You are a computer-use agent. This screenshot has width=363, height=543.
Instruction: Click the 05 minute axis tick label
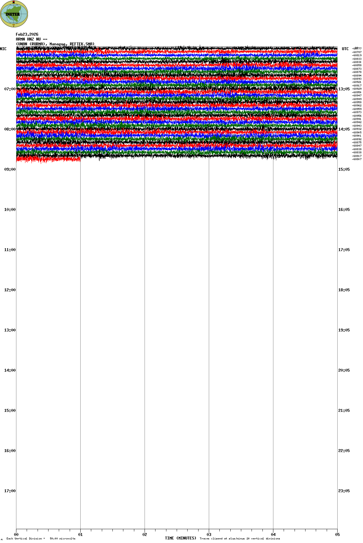coord(337,535)
